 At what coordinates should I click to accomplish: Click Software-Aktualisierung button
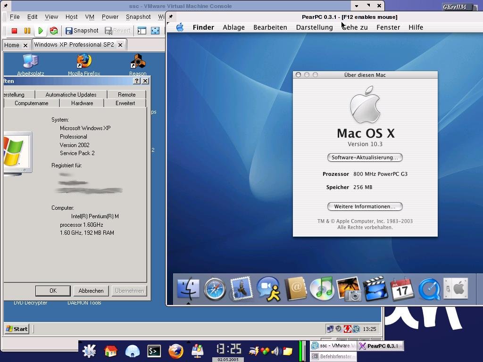click(x=365, y=157)
